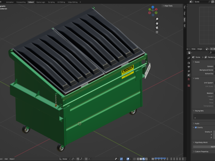Open the overlays options dropdown arrow

pos(131,159)
